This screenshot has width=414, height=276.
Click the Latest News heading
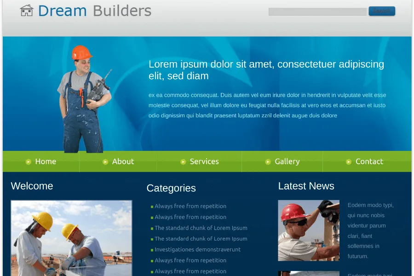coord(306,186)
